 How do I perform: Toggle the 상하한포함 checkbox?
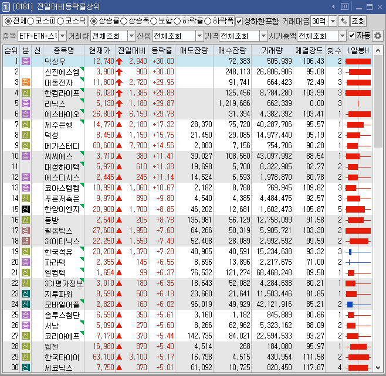pos(239,22)
